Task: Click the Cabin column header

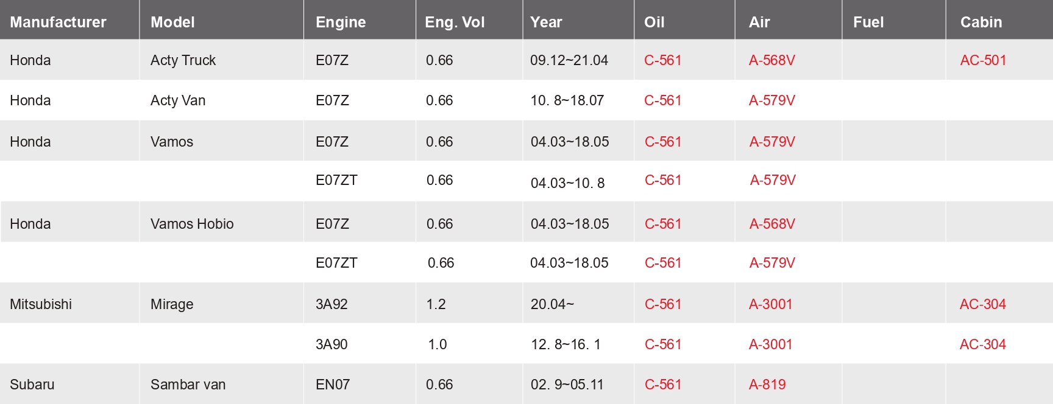Action: (x=981, y=22)
